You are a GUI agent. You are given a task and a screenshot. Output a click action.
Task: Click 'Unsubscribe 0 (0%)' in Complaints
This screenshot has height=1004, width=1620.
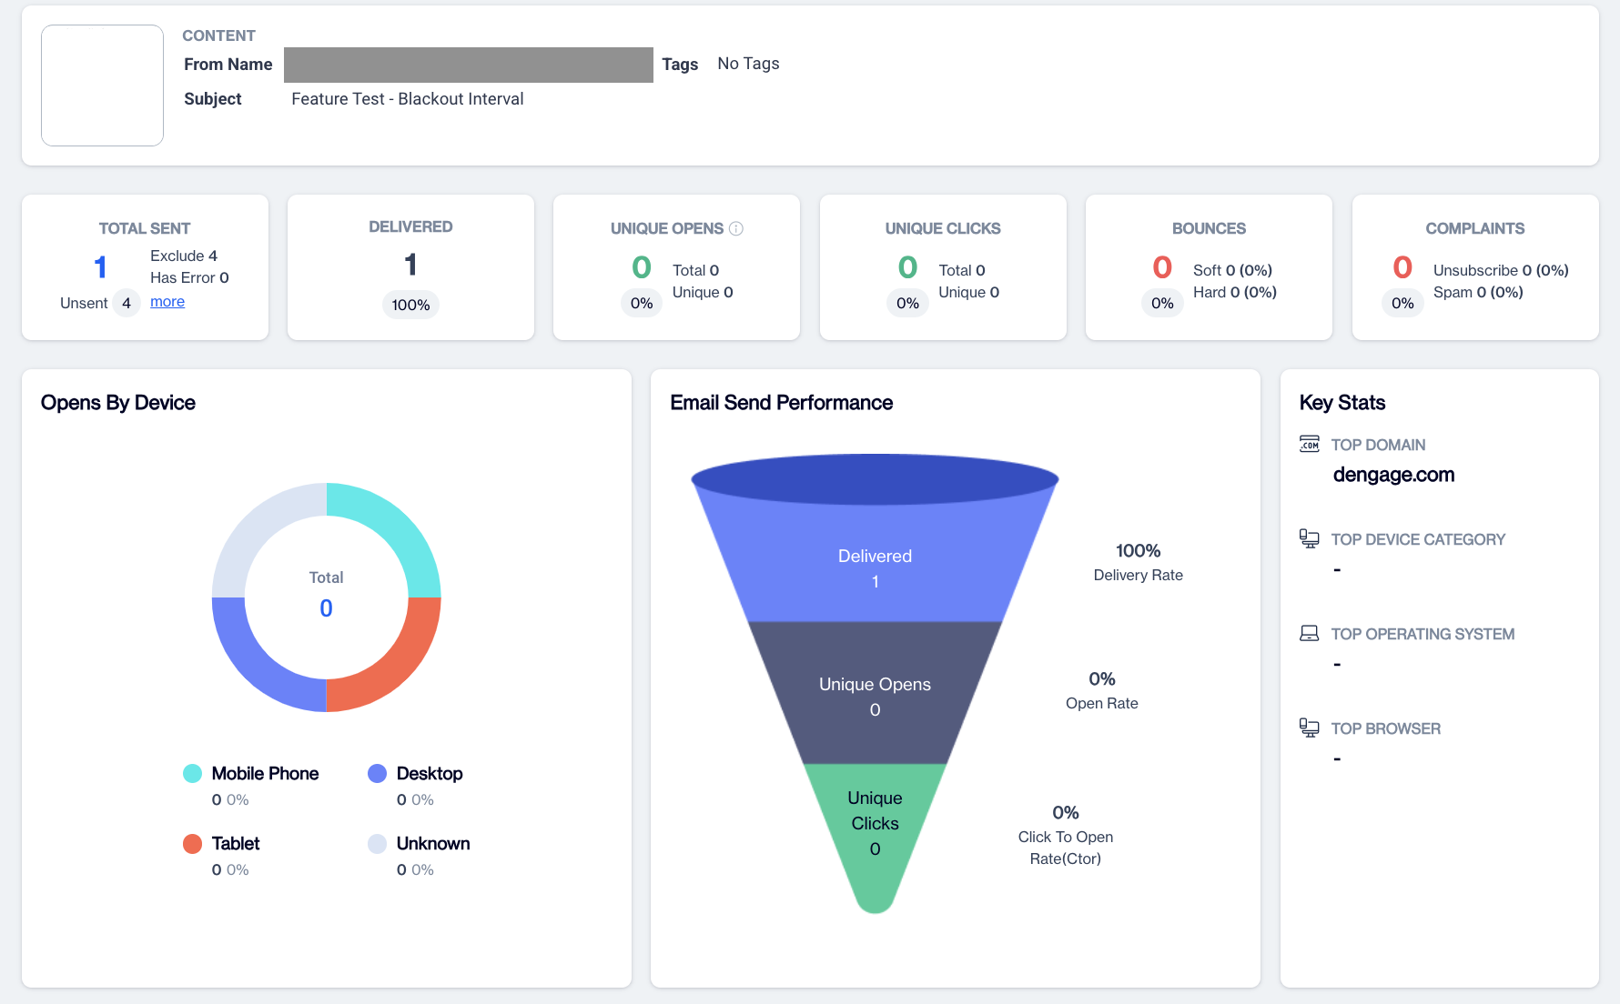tap(1501, 270)
